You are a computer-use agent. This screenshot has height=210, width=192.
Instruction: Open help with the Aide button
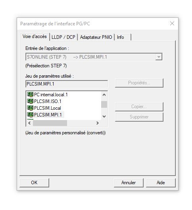point(161,183)
